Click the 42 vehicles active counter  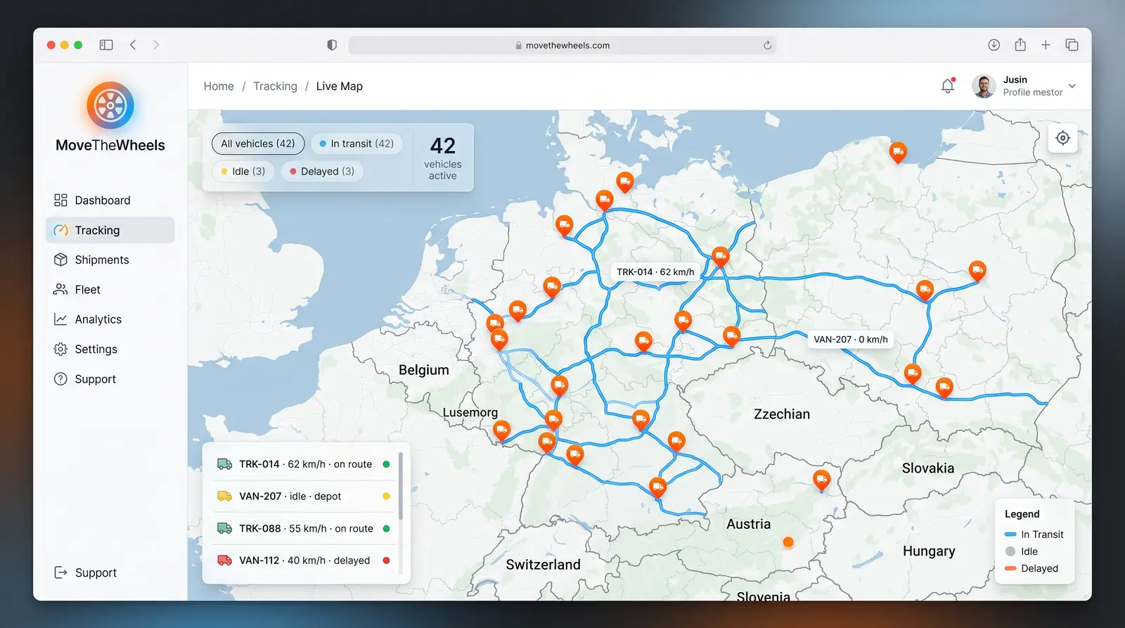coord(443,158)
